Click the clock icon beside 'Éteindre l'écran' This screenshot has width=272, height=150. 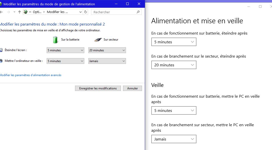pyautogui.click(x=1, y=50)
